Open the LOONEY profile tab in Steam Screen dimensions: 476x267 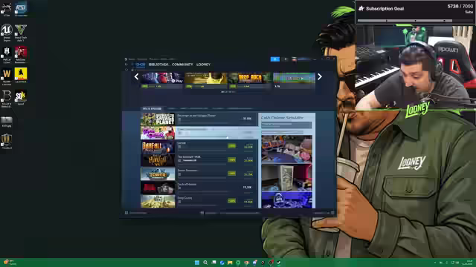click(x=203, y=65)
